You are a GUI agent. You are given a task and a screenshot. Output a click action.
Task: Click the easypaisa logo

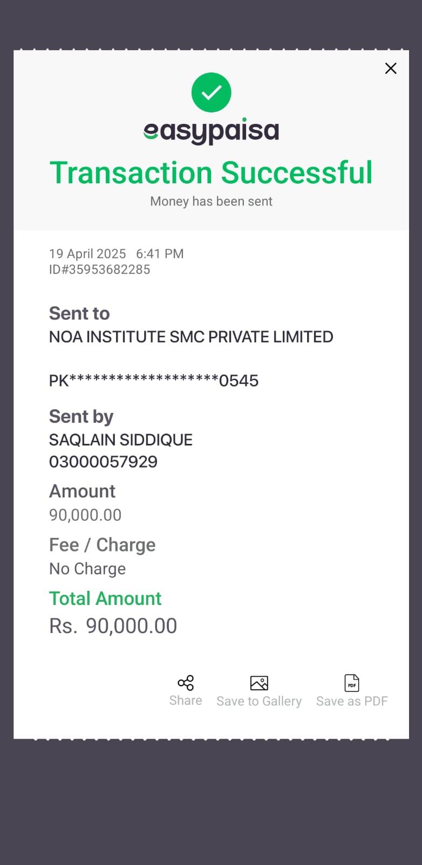pos(212,131)
